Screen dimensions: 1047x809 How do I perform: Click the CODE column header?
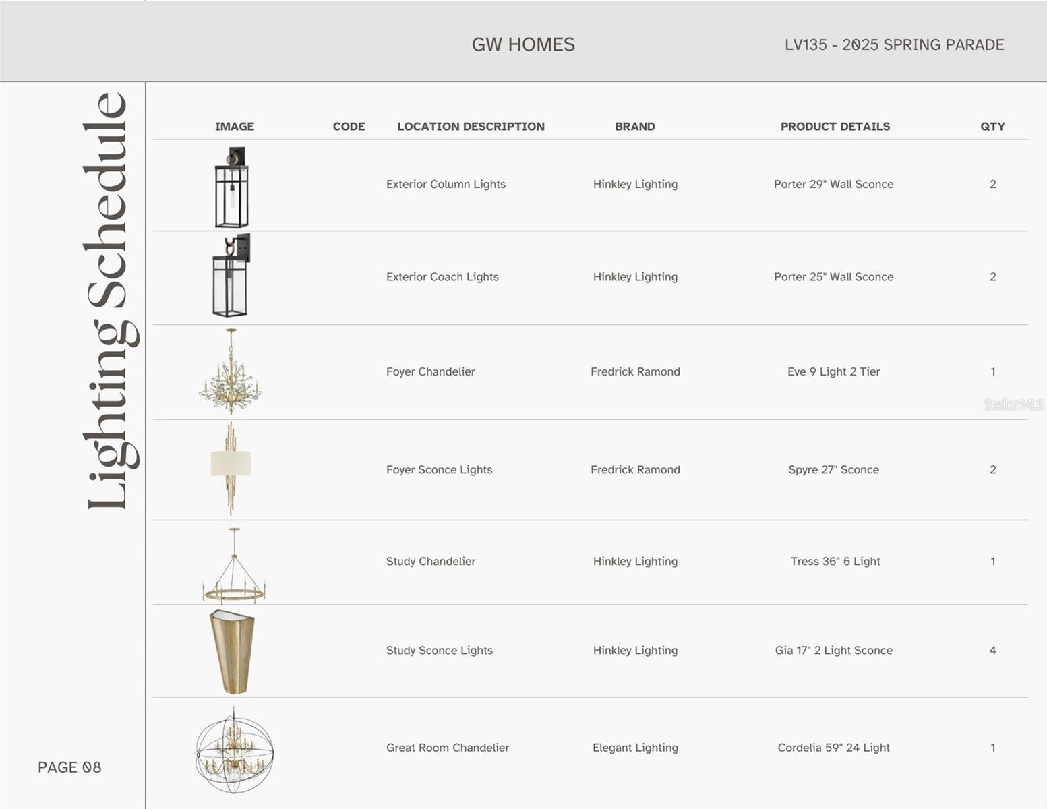point(349,126)
